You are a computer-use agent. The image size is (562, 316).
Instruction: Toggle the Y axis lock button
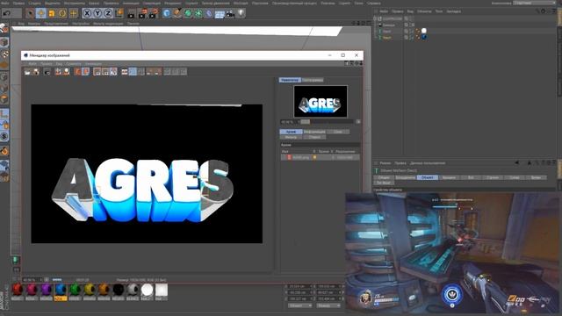coord(97,13)
